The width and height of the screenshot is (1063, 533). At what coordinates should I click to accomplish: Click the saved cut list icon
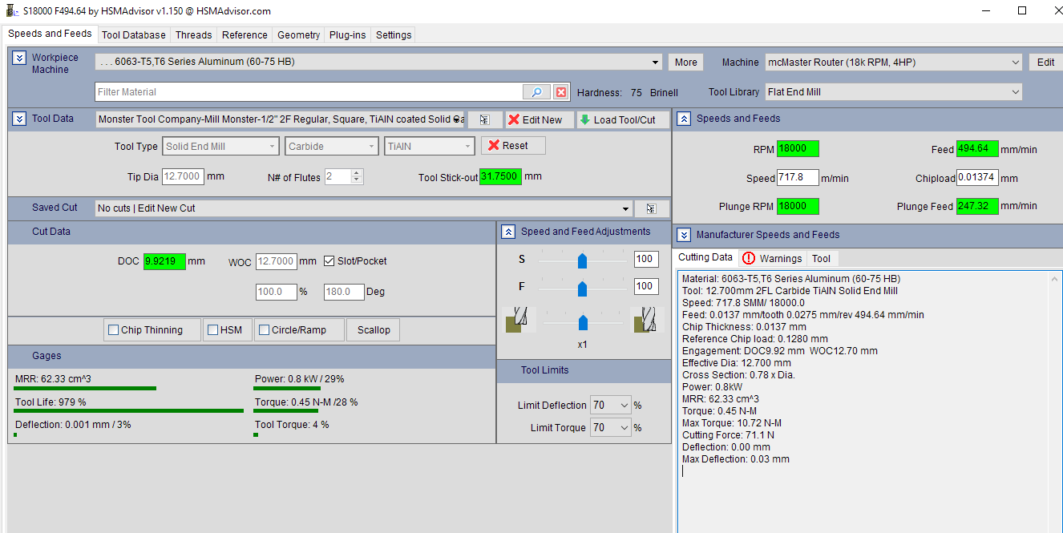651,208
